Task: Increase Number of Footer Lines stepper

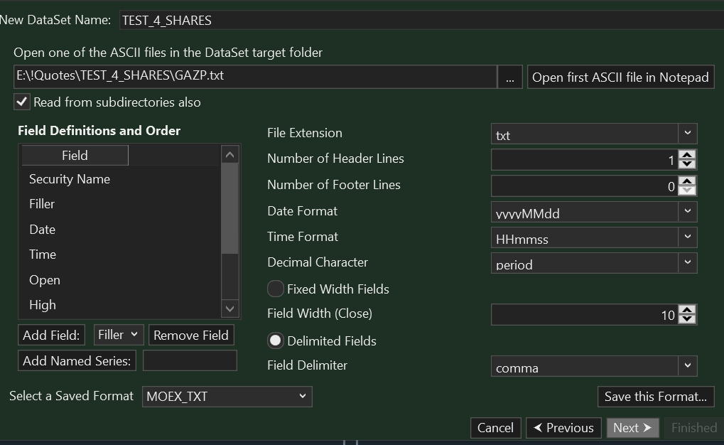Action: pyautogui.click(x=687, y=181)
